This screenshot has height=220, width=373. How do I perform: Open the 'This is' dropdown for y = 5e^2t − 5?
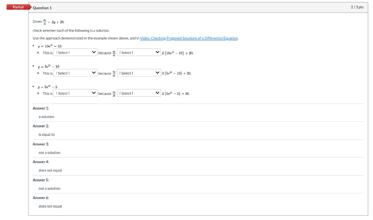click(x=75, y=93)
